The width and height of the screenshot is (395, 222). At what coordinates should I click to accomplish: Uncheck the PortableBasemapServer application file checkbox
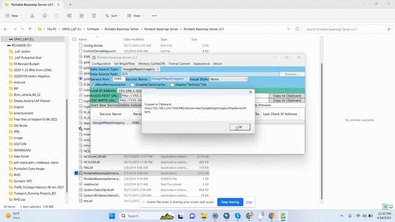76,173
